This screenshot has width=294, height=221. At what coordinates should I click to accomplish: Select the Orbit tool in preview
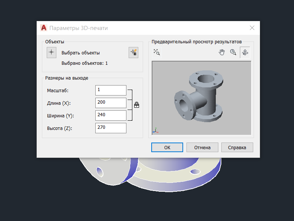[x=245, y=52]
